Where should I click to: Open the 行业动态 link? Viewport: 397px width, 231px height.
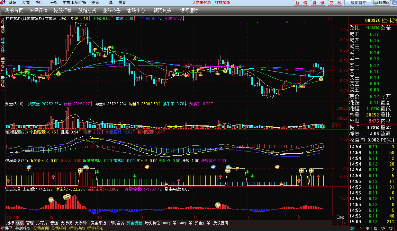point(77,228)
